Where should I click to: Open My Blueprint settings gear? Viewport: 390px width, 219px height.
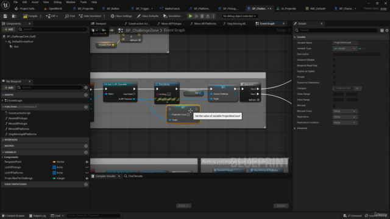tap(86, 88)
